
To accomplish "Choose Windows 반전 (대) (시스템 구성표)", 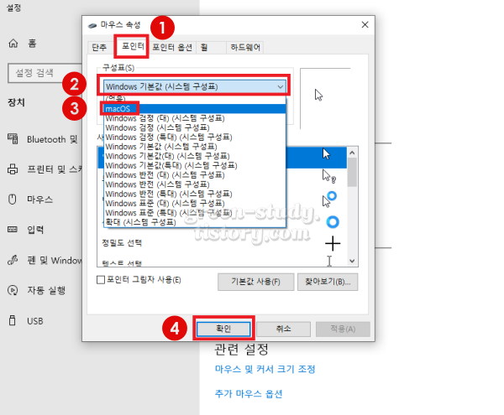I will pyautogui.click(x=195, y=175).
